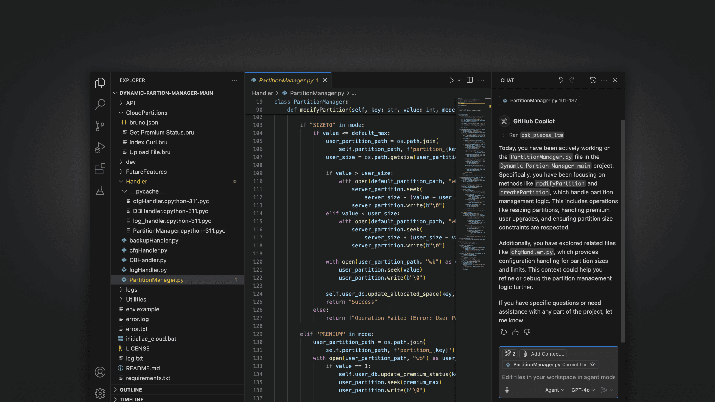Split the editor to the right
Viewport: 715px width, 402px height.
tap(470, 80)
